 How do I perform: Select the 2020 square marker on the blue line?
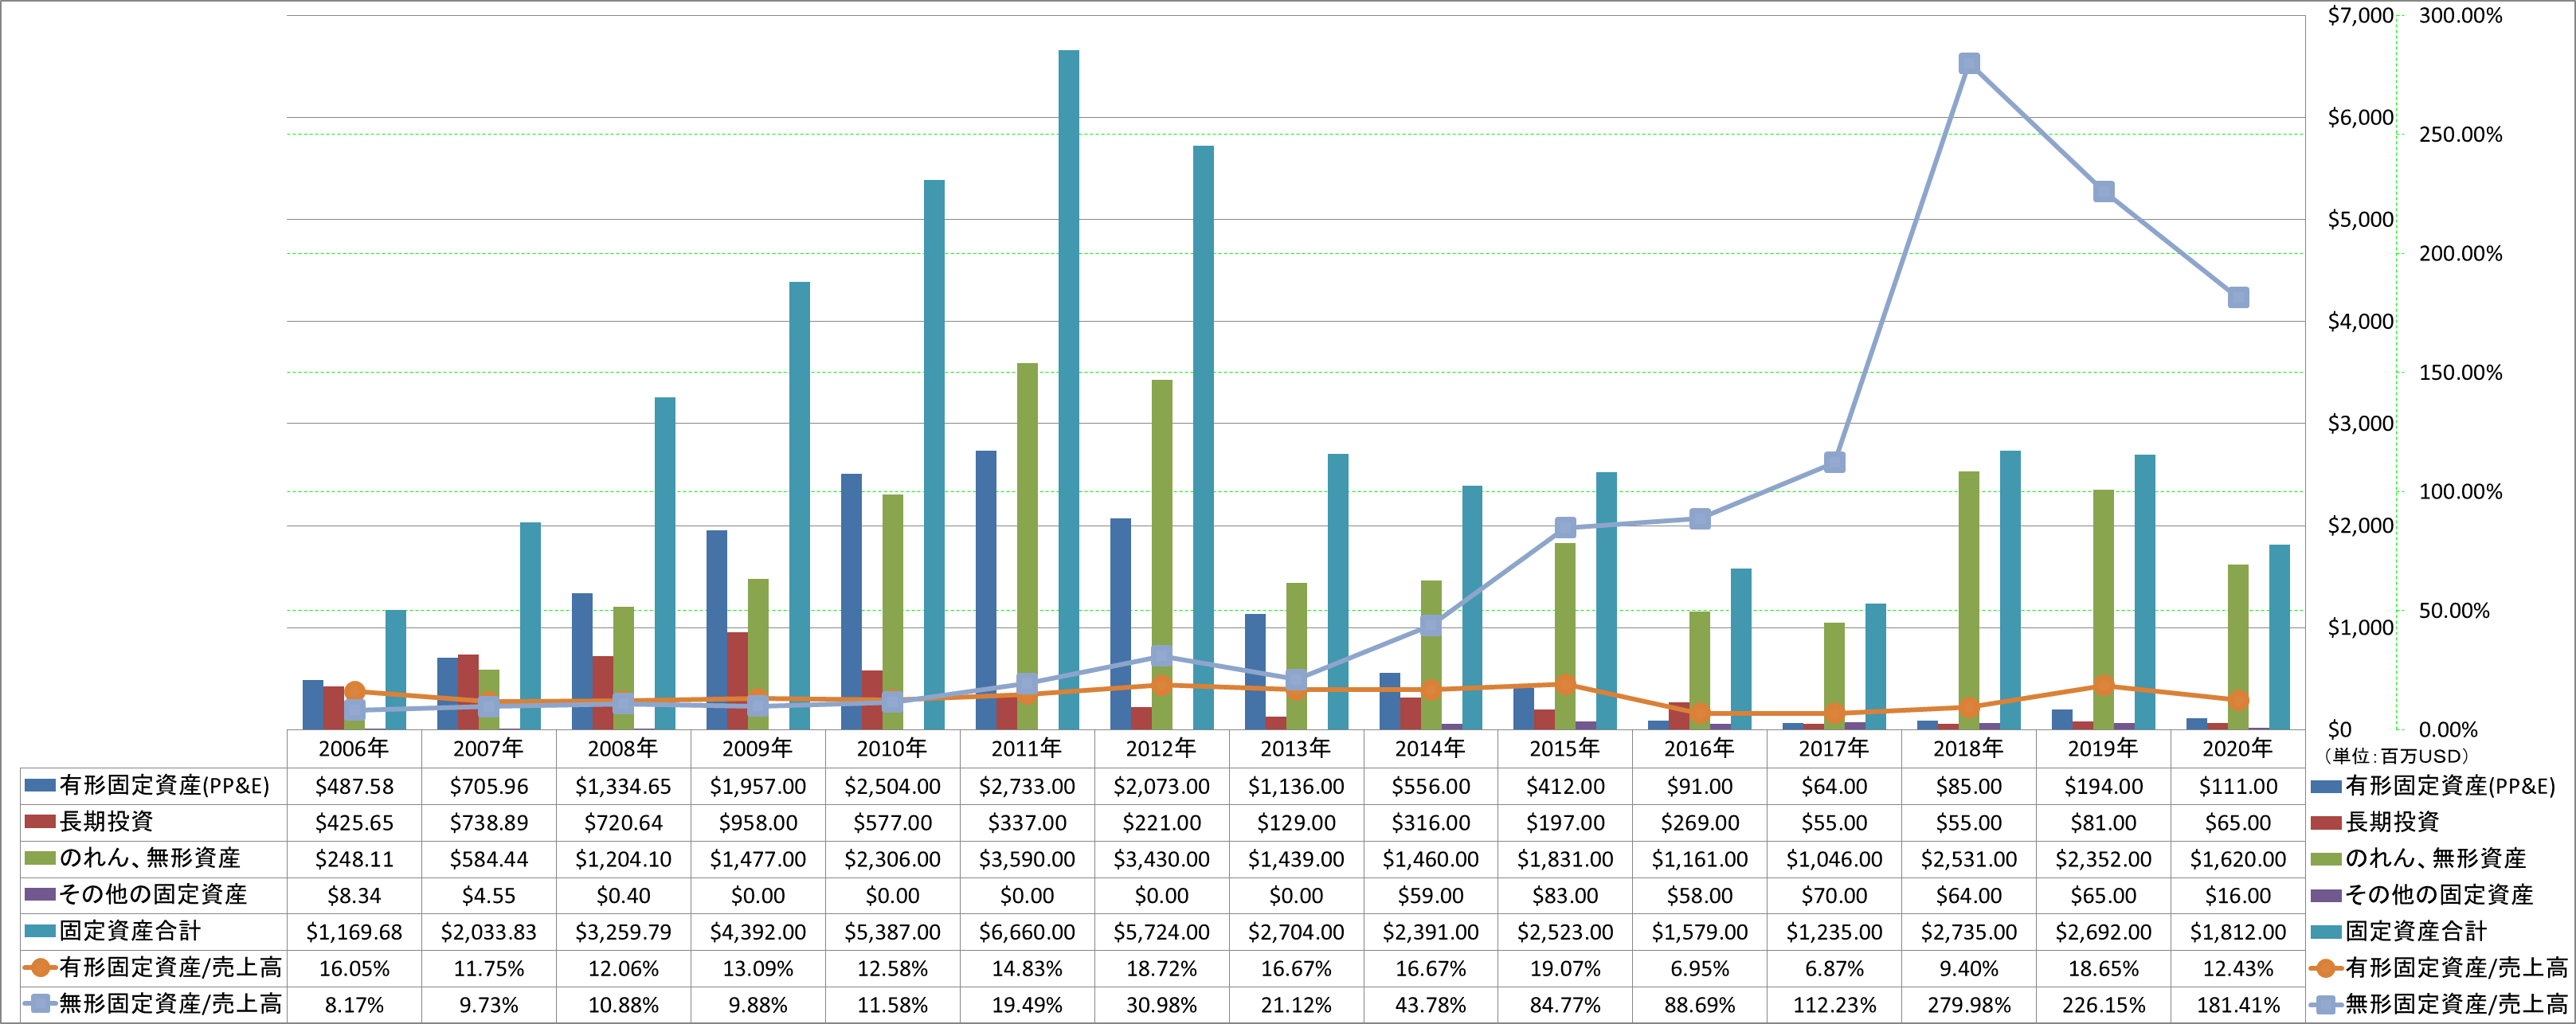coord(2239,298)
